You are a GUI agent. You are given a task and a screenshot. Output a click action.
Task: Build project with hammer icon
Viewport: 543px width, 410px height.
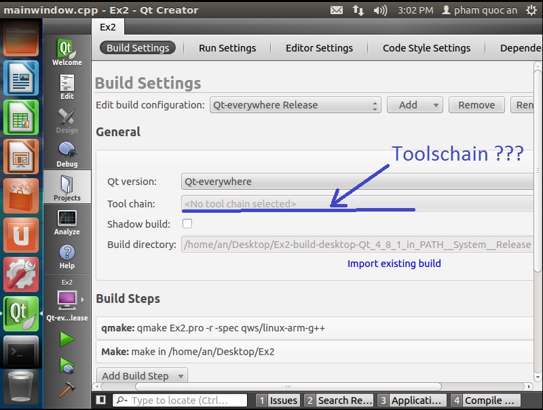pyautogui.click(x=67, y=389)
